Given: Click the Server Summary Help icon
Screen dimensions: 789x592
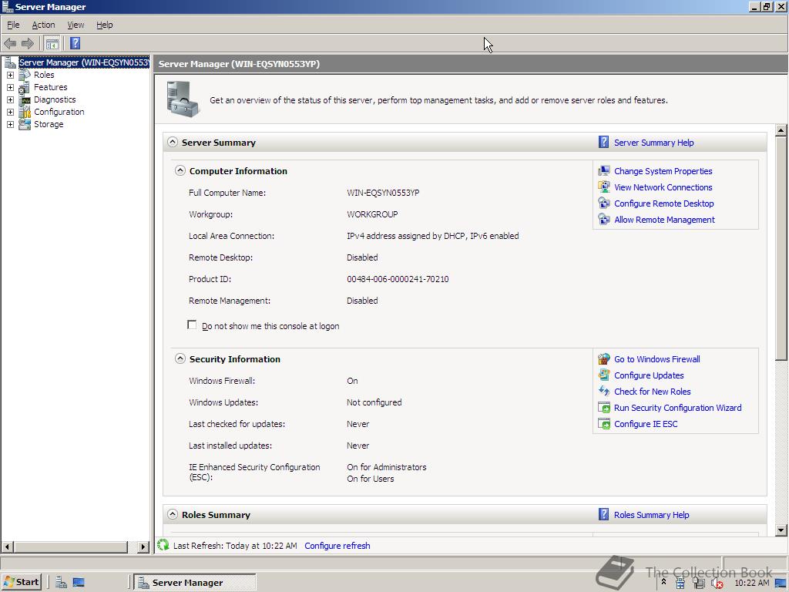Looking at the screenshot, I should (x=603, y=143).
